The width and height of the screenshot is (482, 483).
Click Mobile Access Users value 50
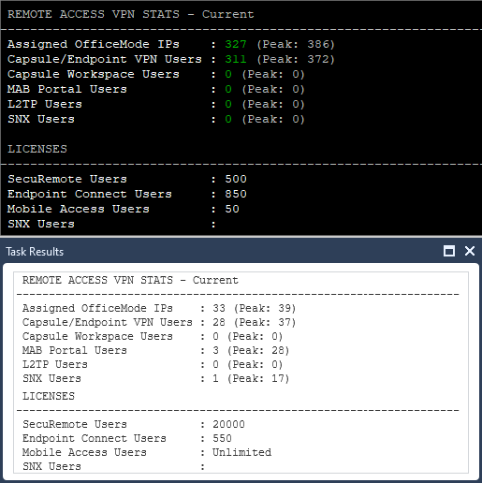(x=232, y=209)
